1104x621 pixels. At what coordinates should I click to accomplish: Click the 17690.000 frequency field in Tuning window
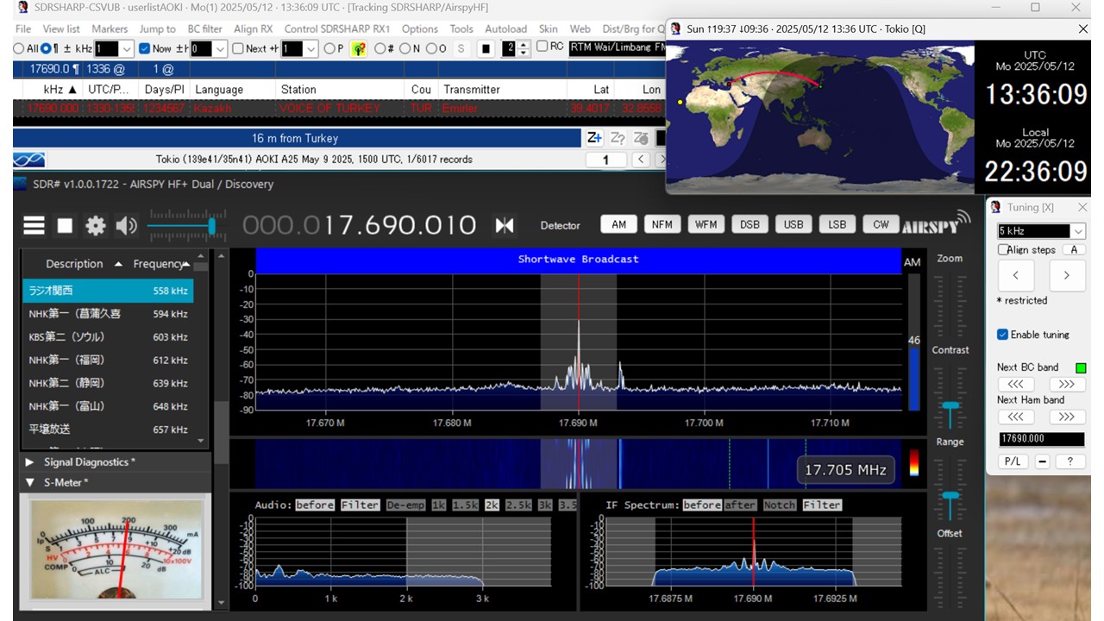(1041, 439)
